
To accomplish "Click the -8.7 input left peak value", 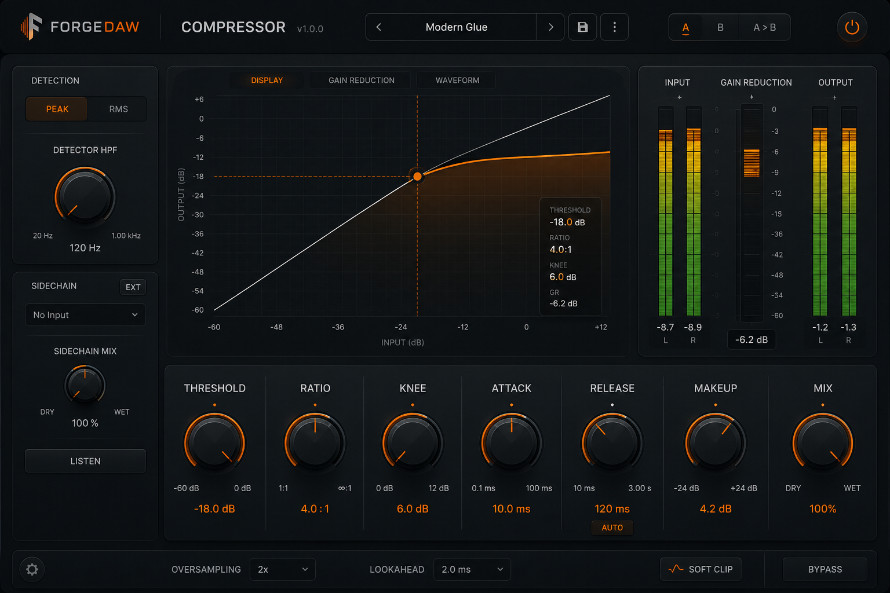I will tap(665, 327).
